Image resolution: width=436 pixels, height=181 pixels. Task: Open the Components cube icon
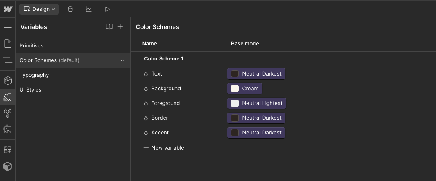(x=8, y=81)
